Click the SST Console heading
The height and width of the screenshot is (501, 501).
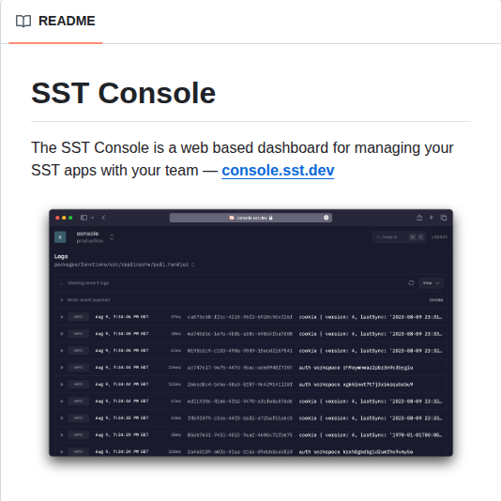[x=123, y=93]
